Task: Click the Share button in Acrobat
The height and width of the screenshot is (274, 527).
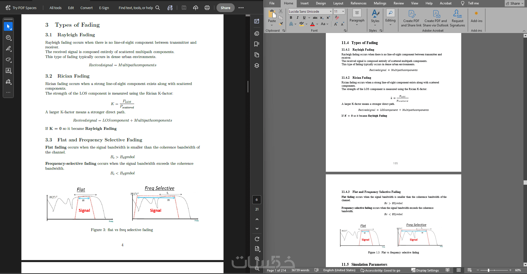Action: click(226, 8)
